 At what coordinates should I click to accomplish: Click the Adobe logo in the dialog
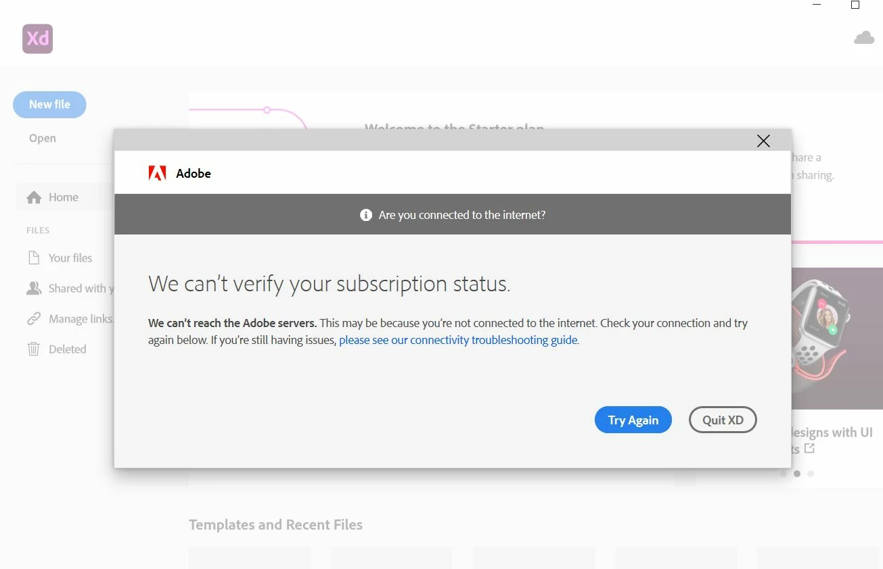(x=157, y=174)
